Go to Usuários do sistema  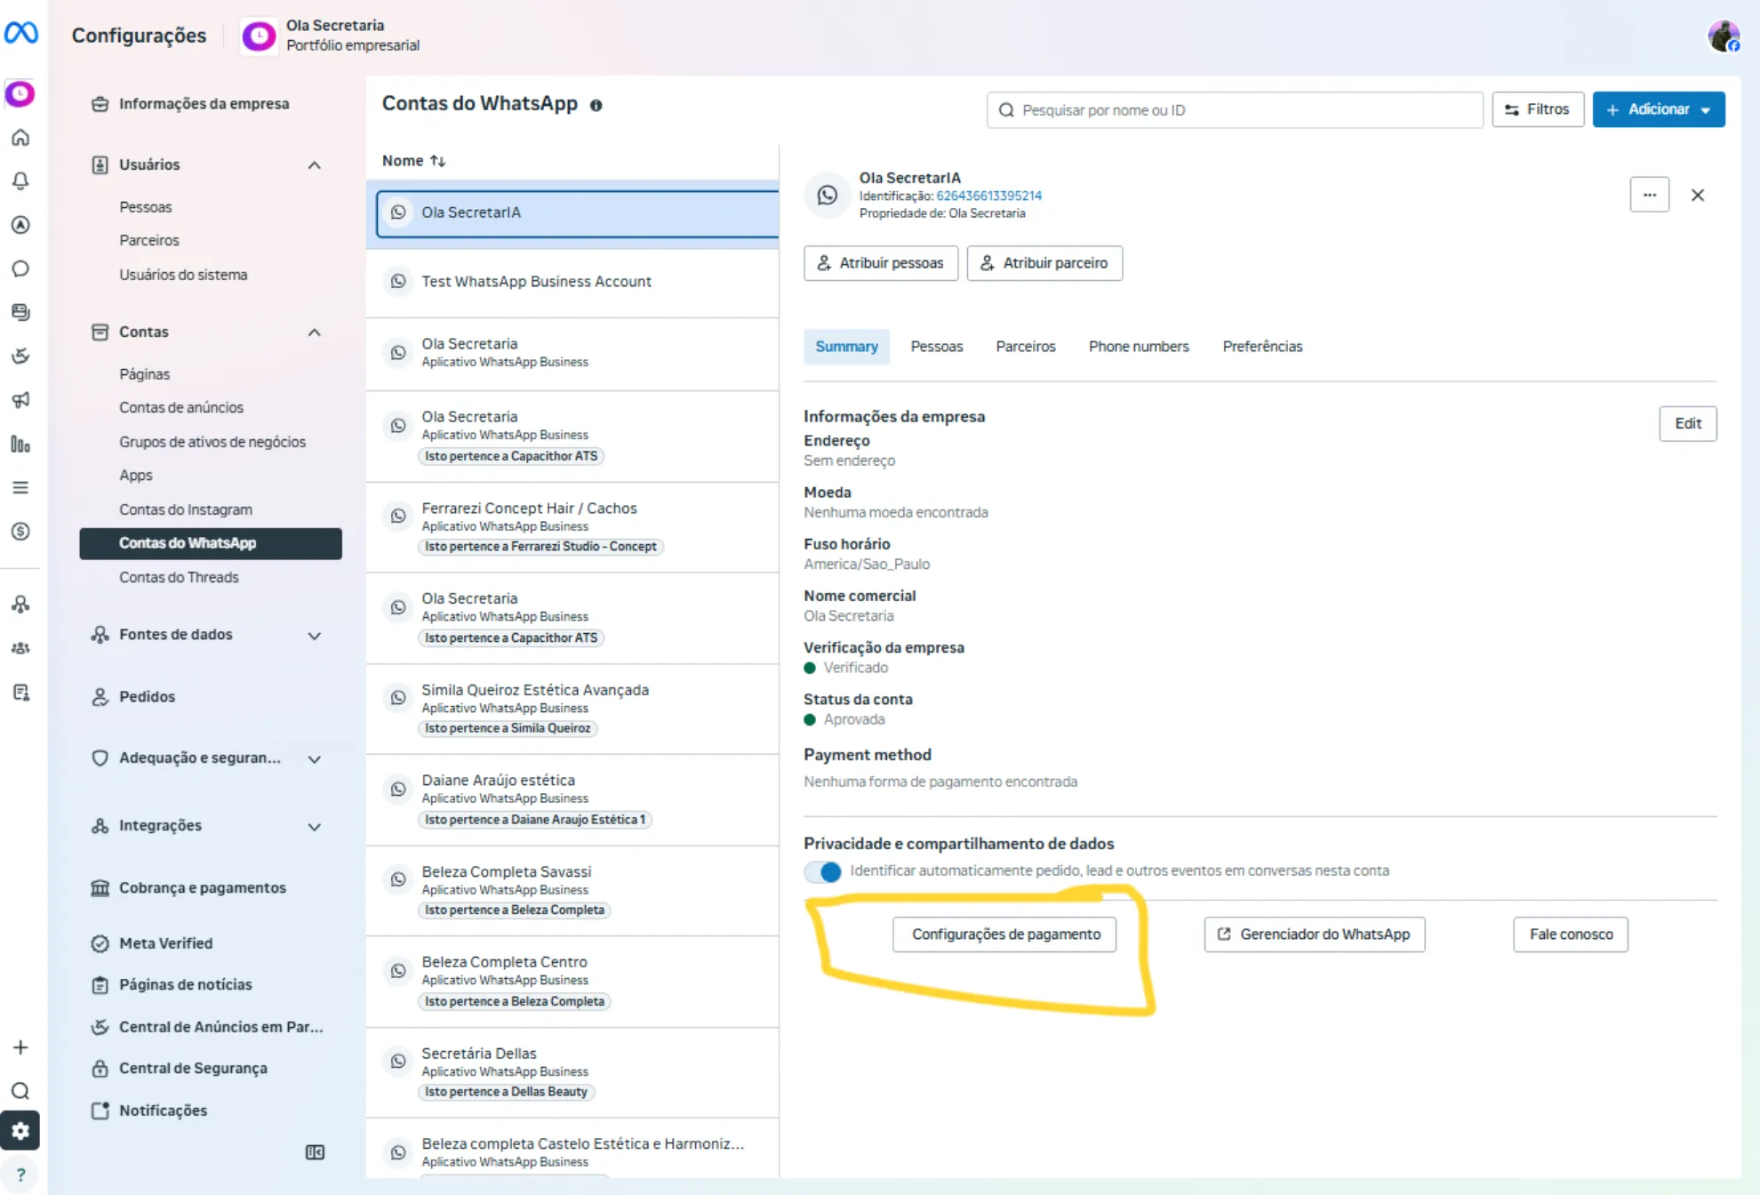[183, 275]
